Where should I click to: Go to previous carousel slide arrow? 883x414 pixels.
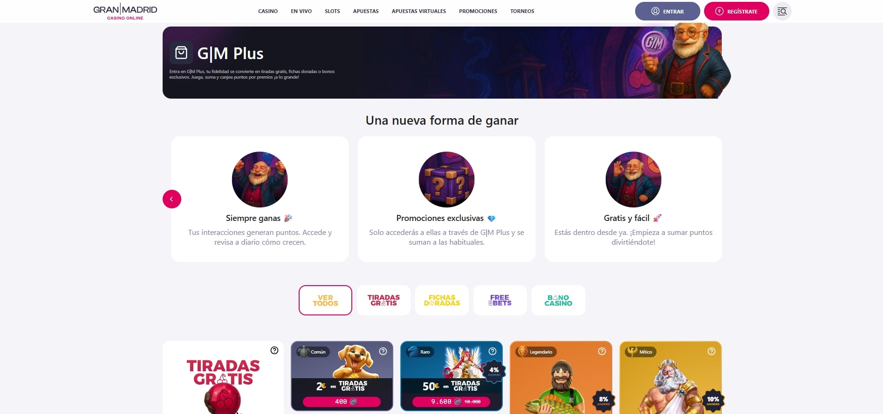click(172, 199)
